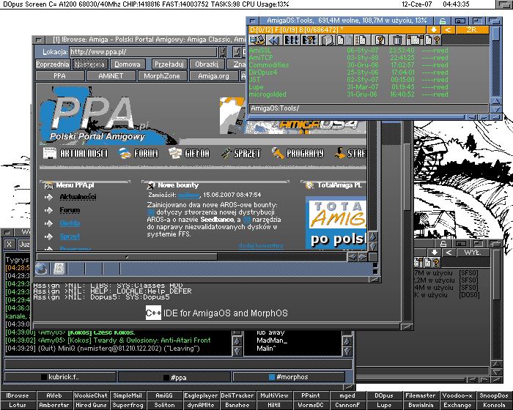Click the WookieChat message input field

point(178,364)
